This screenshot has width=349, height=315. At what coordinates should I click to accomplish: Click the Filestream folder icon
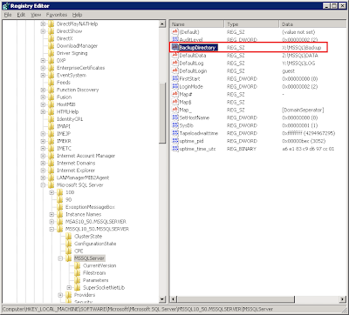pyautogui.click(x=78, y=273)
